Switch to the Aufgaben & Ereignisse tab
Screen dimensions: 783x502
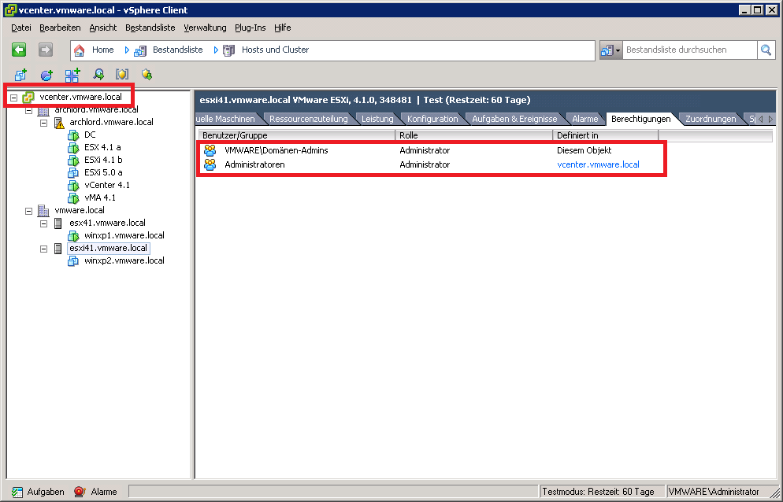(x=514, y=119)
